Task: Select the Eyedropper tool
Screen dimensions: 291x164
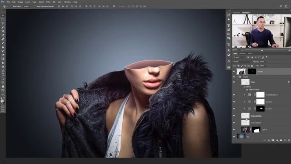Action: 3,35
